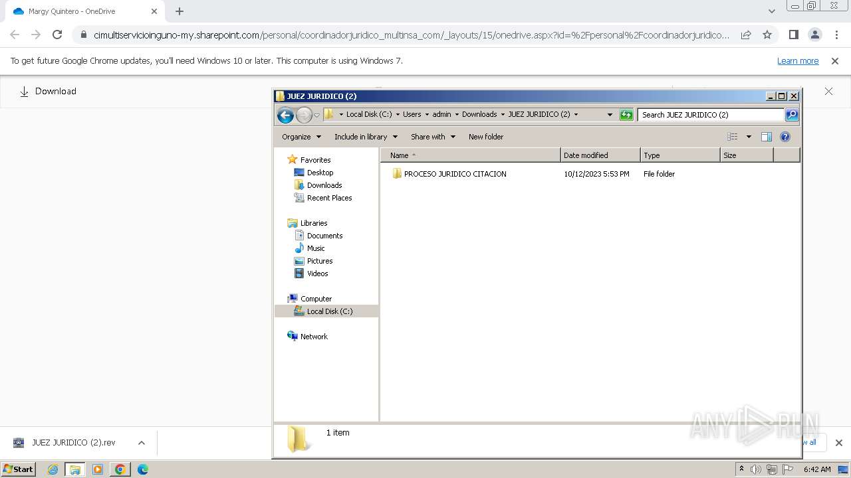
Task: Click the share page icon in address bar
Action: click(x=746, y=35)
